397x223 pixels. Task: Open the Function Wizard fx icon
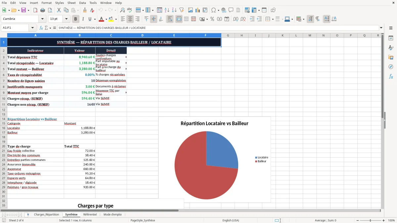(41, 28)
